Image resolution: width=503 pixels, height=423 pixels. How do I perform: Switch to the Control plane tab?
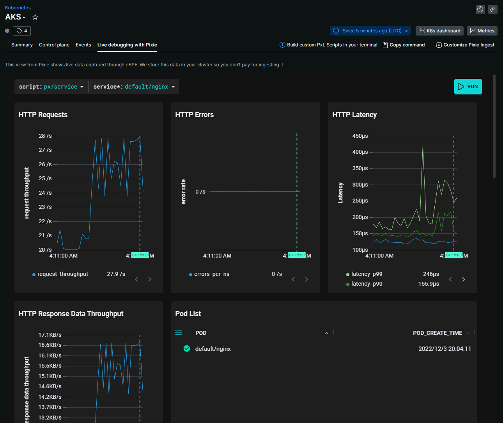pos(54,45)
